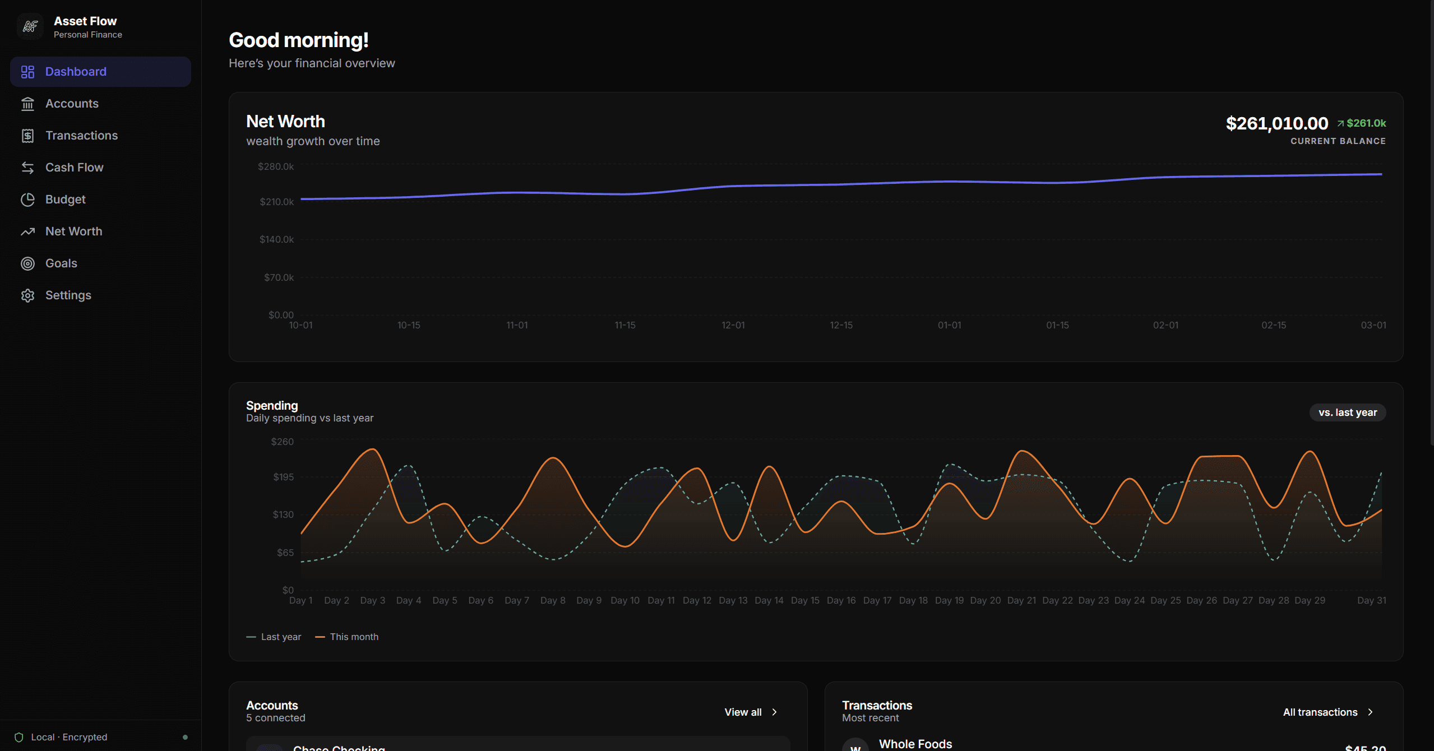
Task: Click the Budget pie chart icon
Action: coord(27,200)
